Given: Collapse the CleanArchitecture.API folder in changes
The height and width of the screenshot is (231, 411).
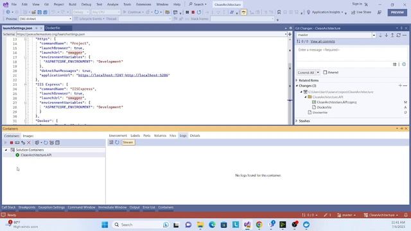Looking at the screenshot, I should [x=306, y=97].
